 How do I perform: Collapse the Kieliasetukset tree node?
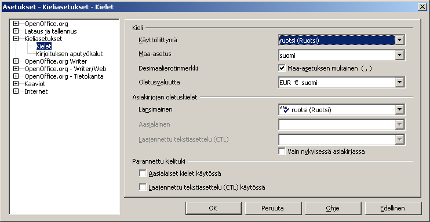[16, 39]
